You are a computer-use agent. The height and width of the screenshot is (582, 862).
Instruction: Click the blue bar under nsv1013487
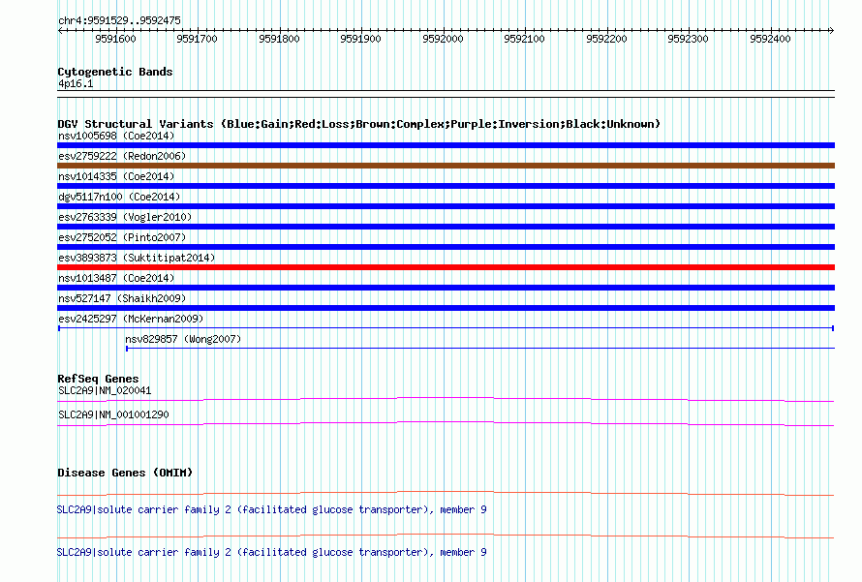446,288
